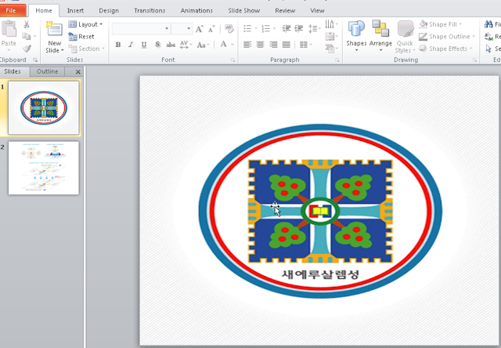
Task: Open the font size combo box
Action: pyautogui.click(x=182, y=29)
